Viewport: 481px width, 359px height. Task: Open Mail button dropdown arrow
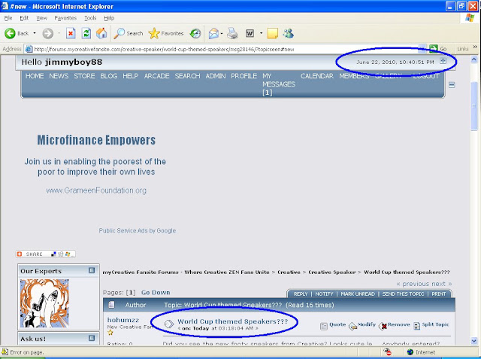tap(222, 33)
